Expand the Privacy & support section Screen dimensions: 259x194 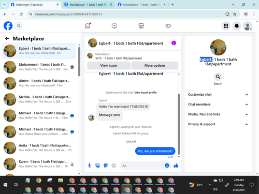[x=218, y=124]
